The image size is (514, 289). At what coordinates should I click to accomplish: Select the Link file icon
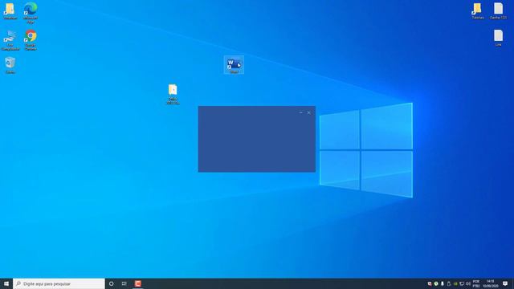click(498, 38)
